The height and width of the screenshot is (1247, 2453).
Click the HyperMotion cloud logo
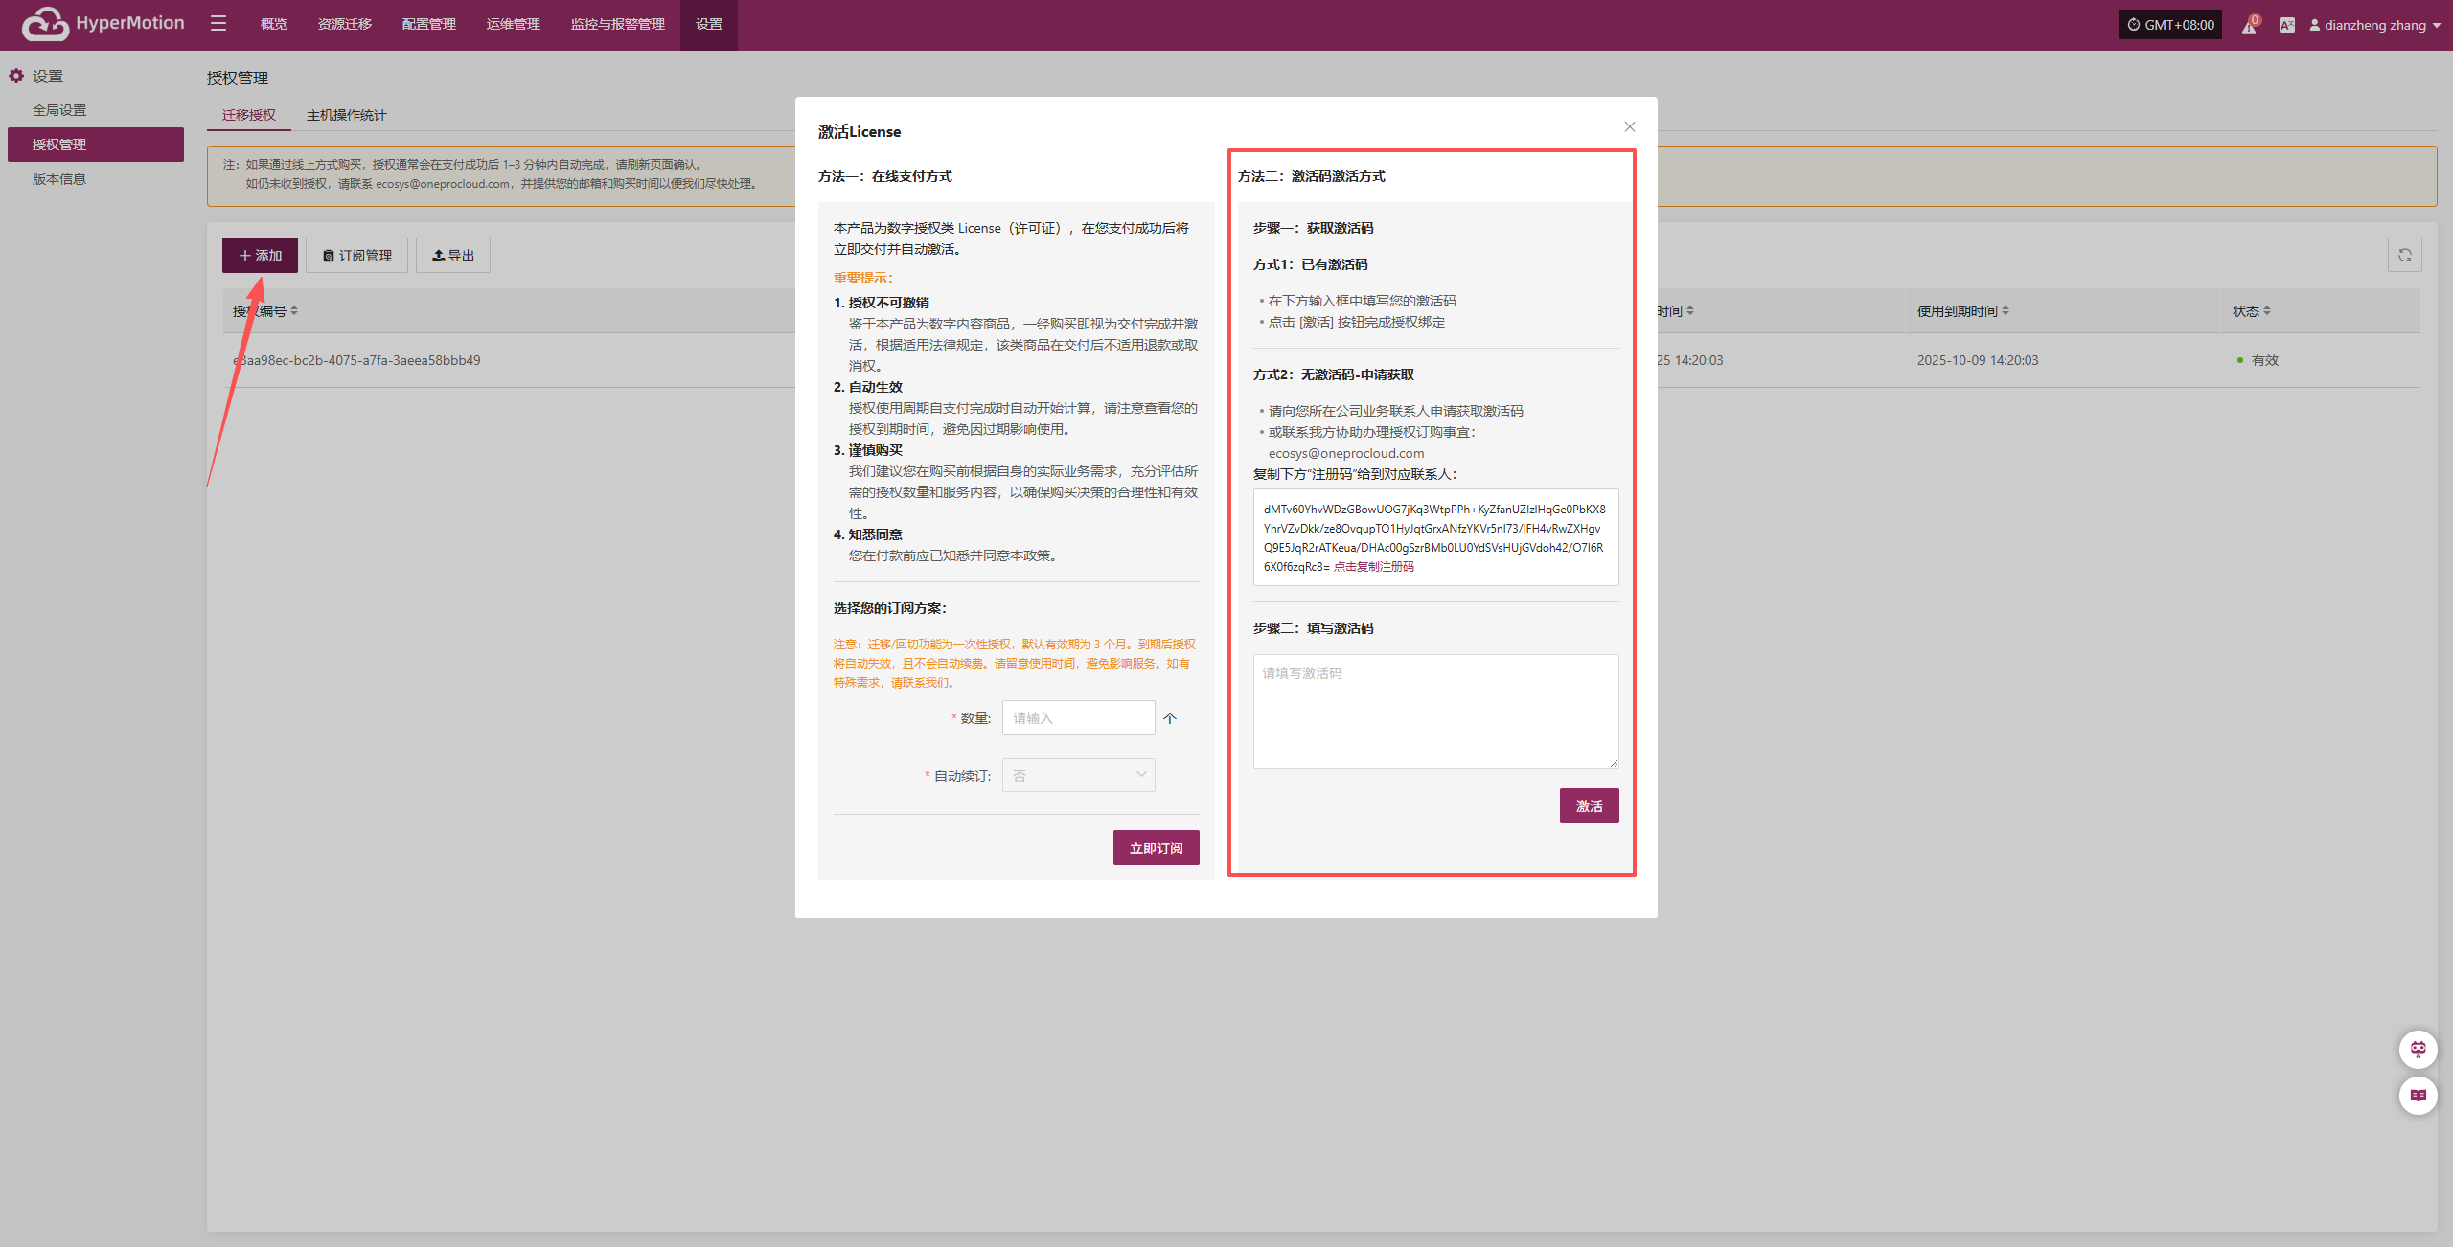(45, 24)
